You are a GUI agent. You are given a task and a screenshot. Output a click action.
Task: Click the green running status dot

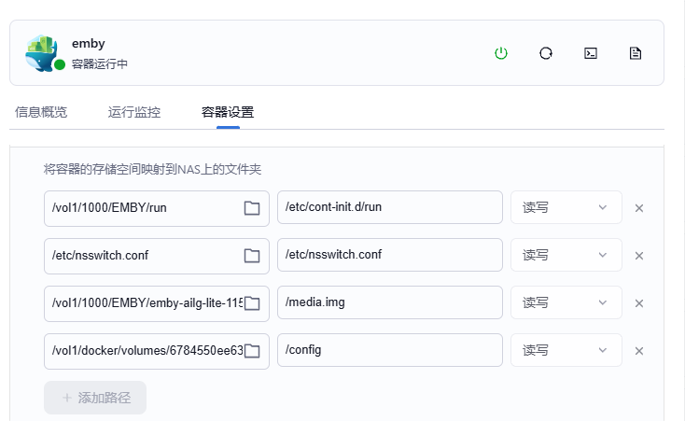point(60,64)
